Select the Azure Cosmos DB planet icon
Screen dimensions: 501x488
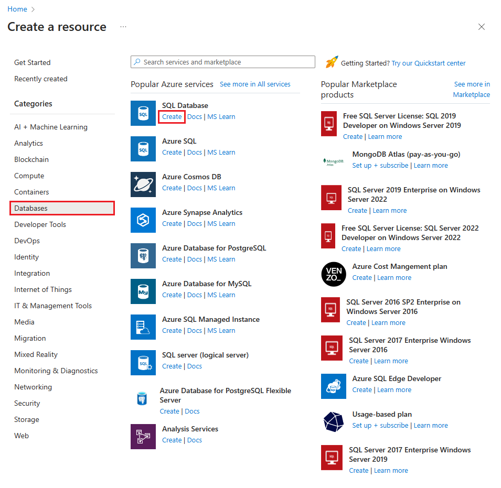143,185
